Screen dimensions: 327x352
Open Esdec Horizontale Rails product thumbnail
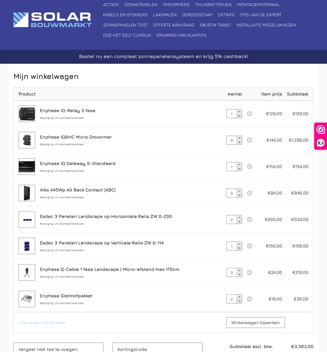coord(27,220)
